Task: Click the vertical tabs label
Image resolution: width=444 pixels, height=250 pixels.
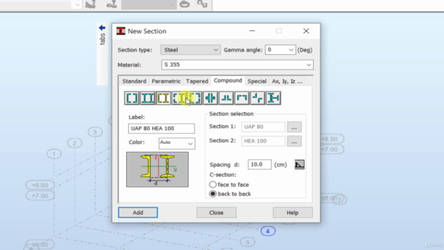Action: (x=102, y=39)
